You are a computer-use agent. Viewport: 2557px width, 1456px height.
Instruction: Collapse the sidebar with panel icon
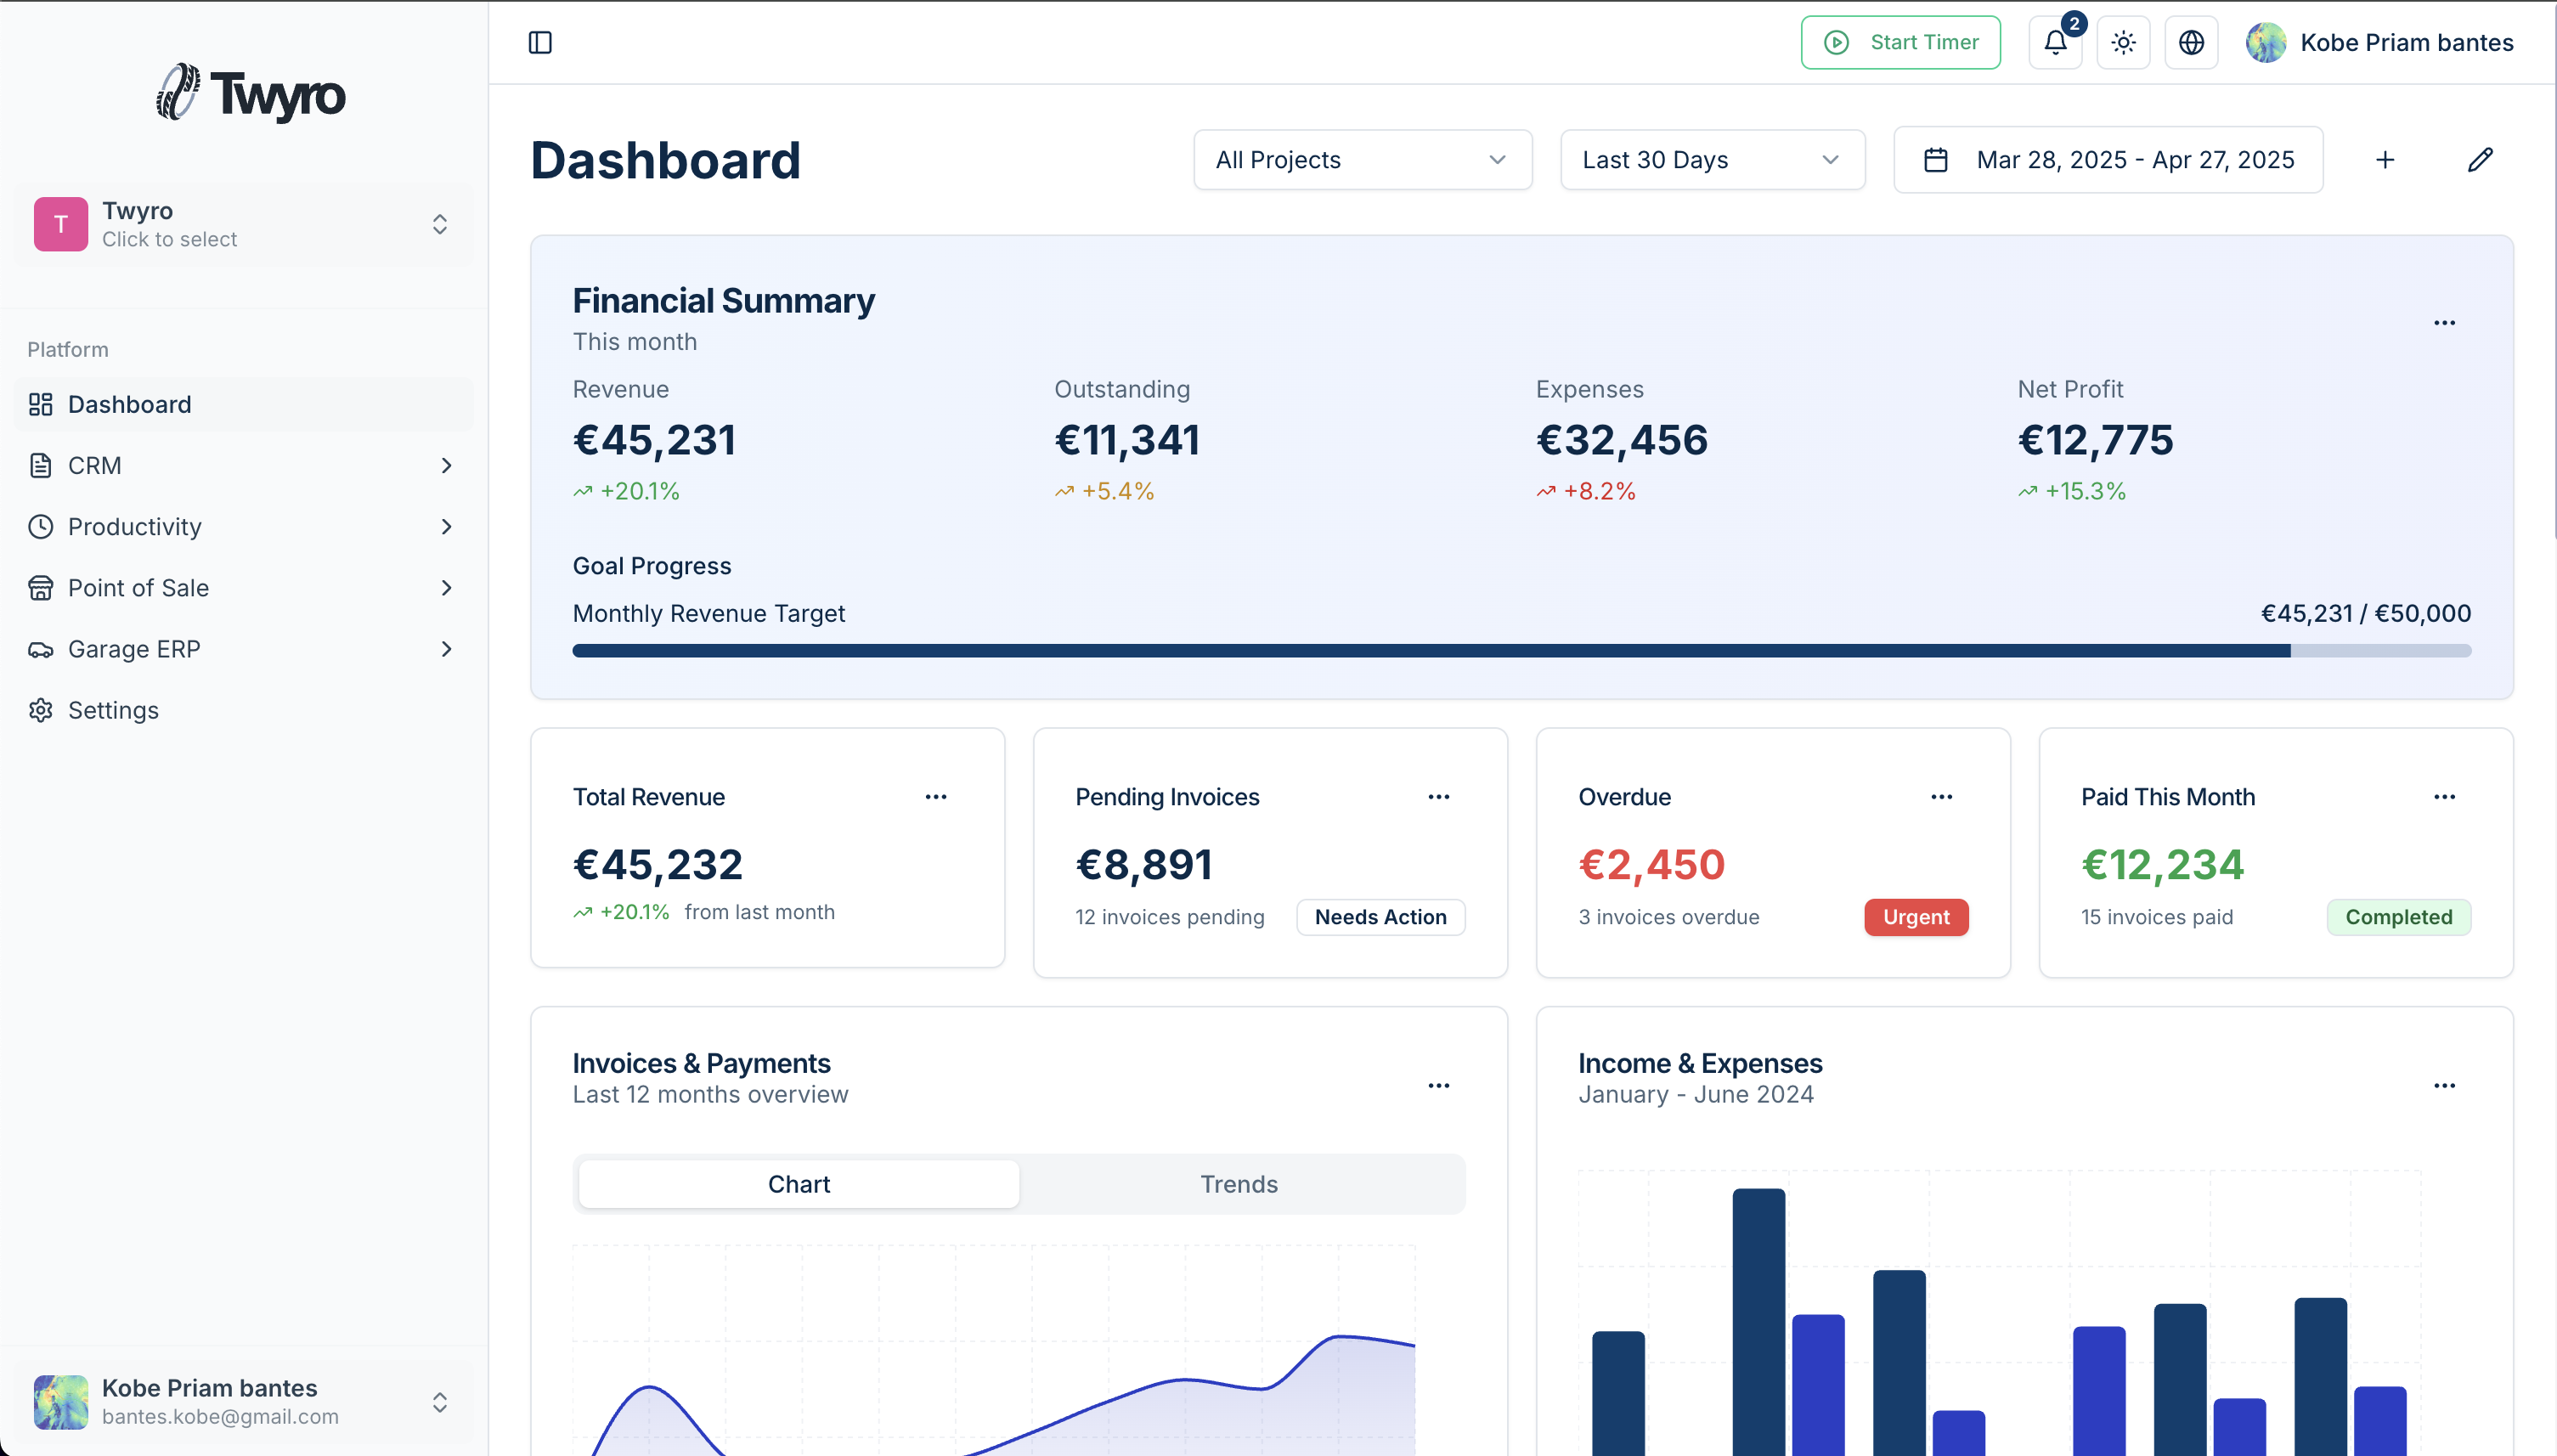[539, 42]
